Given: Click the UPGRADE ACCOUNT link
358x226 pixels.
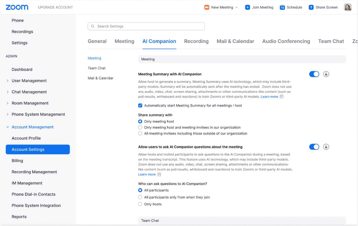Looking at the screenshot, I should pyautogui.click(x=55, y=7).
